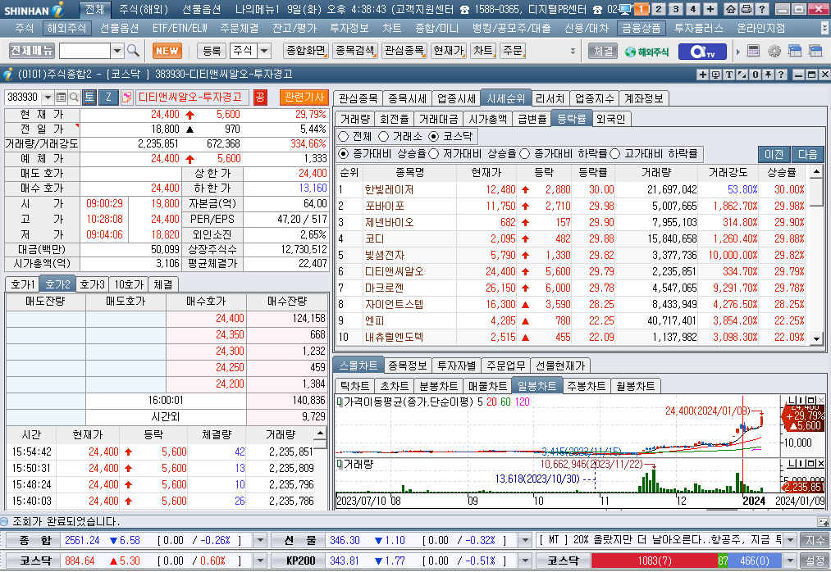This screenshot has width=831, height=572.
Task: Select 종가대비 상승률 radio option
Action: coord(344,153)
